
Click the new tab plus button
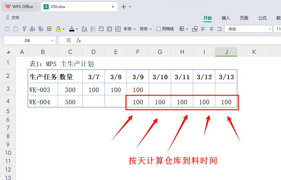pos(124,7)
